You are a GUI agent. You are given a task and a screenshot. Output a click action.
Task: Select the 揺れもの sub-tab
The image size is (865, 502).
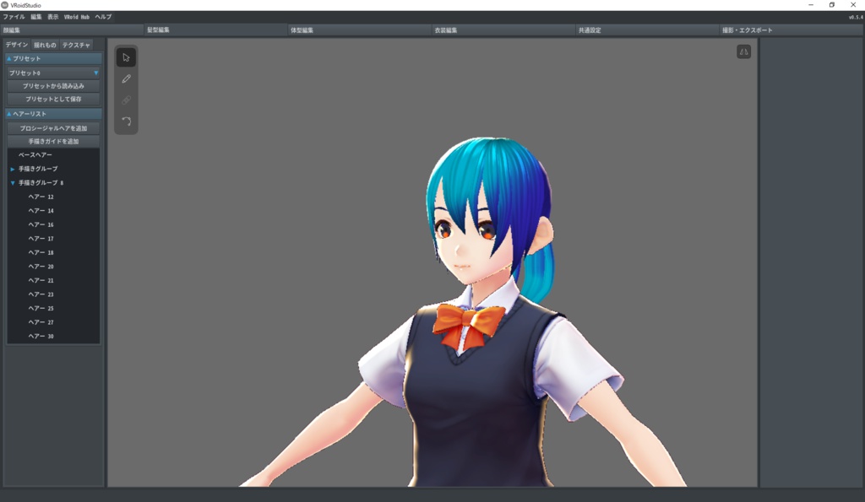click(x=45, y=45)
